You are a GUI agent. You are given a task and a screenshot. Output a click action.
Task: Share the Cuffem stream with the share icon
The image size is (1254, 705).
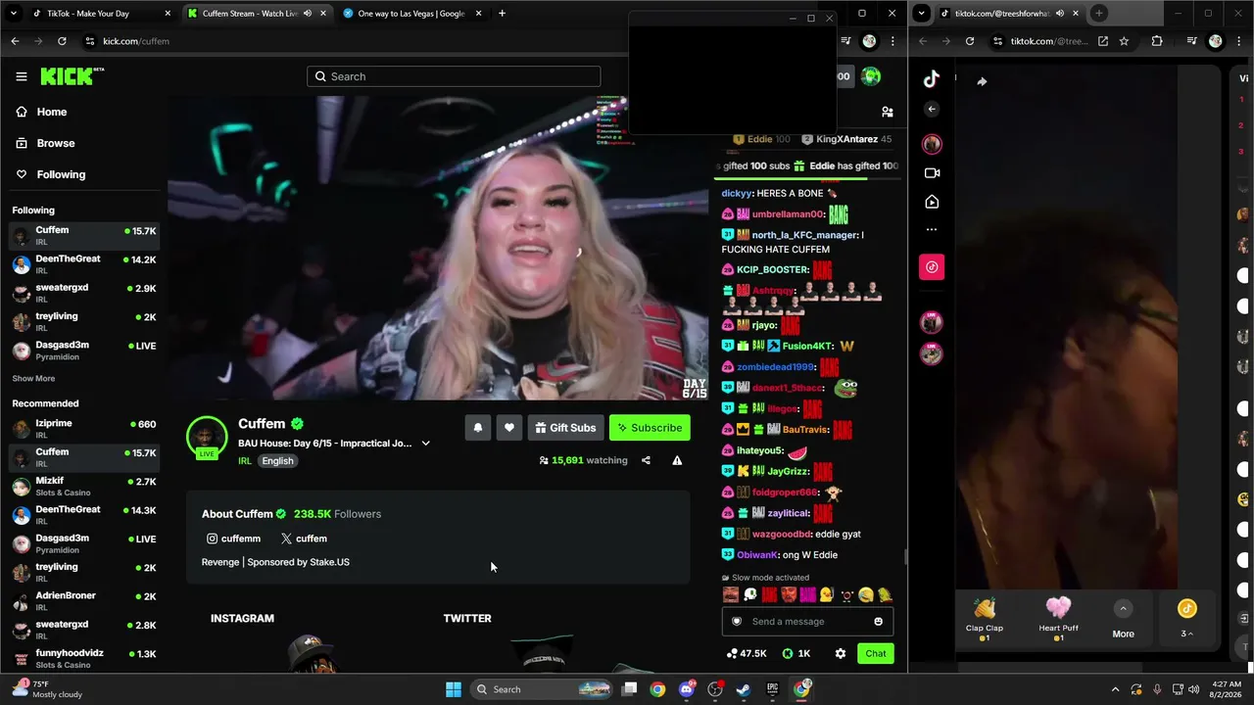[646, 460]
